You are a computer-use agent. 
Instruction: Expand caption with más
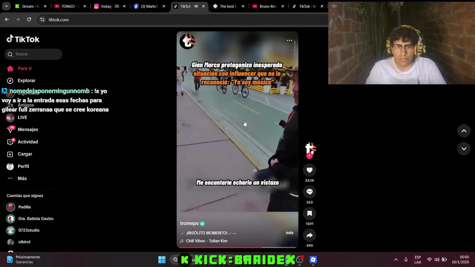click(x=289, y=233)
